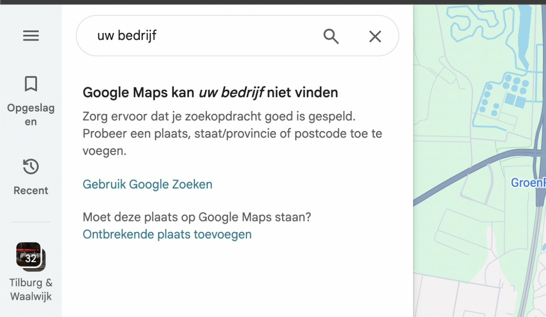
Task: Click the GroenR place label on the map
Action: [x=528, y=182]
